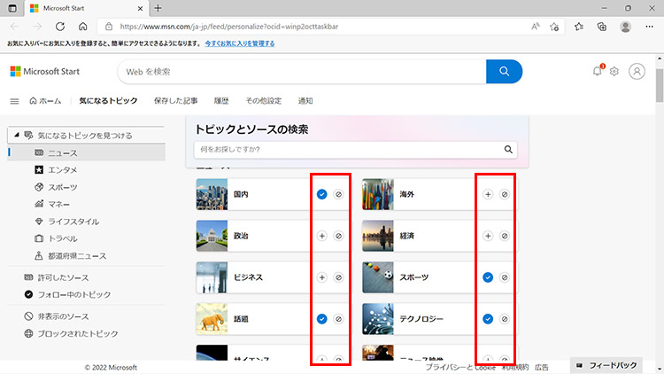
Task: Unfollow the 国内 topic checkmark
Action: (x=321, y=194)
